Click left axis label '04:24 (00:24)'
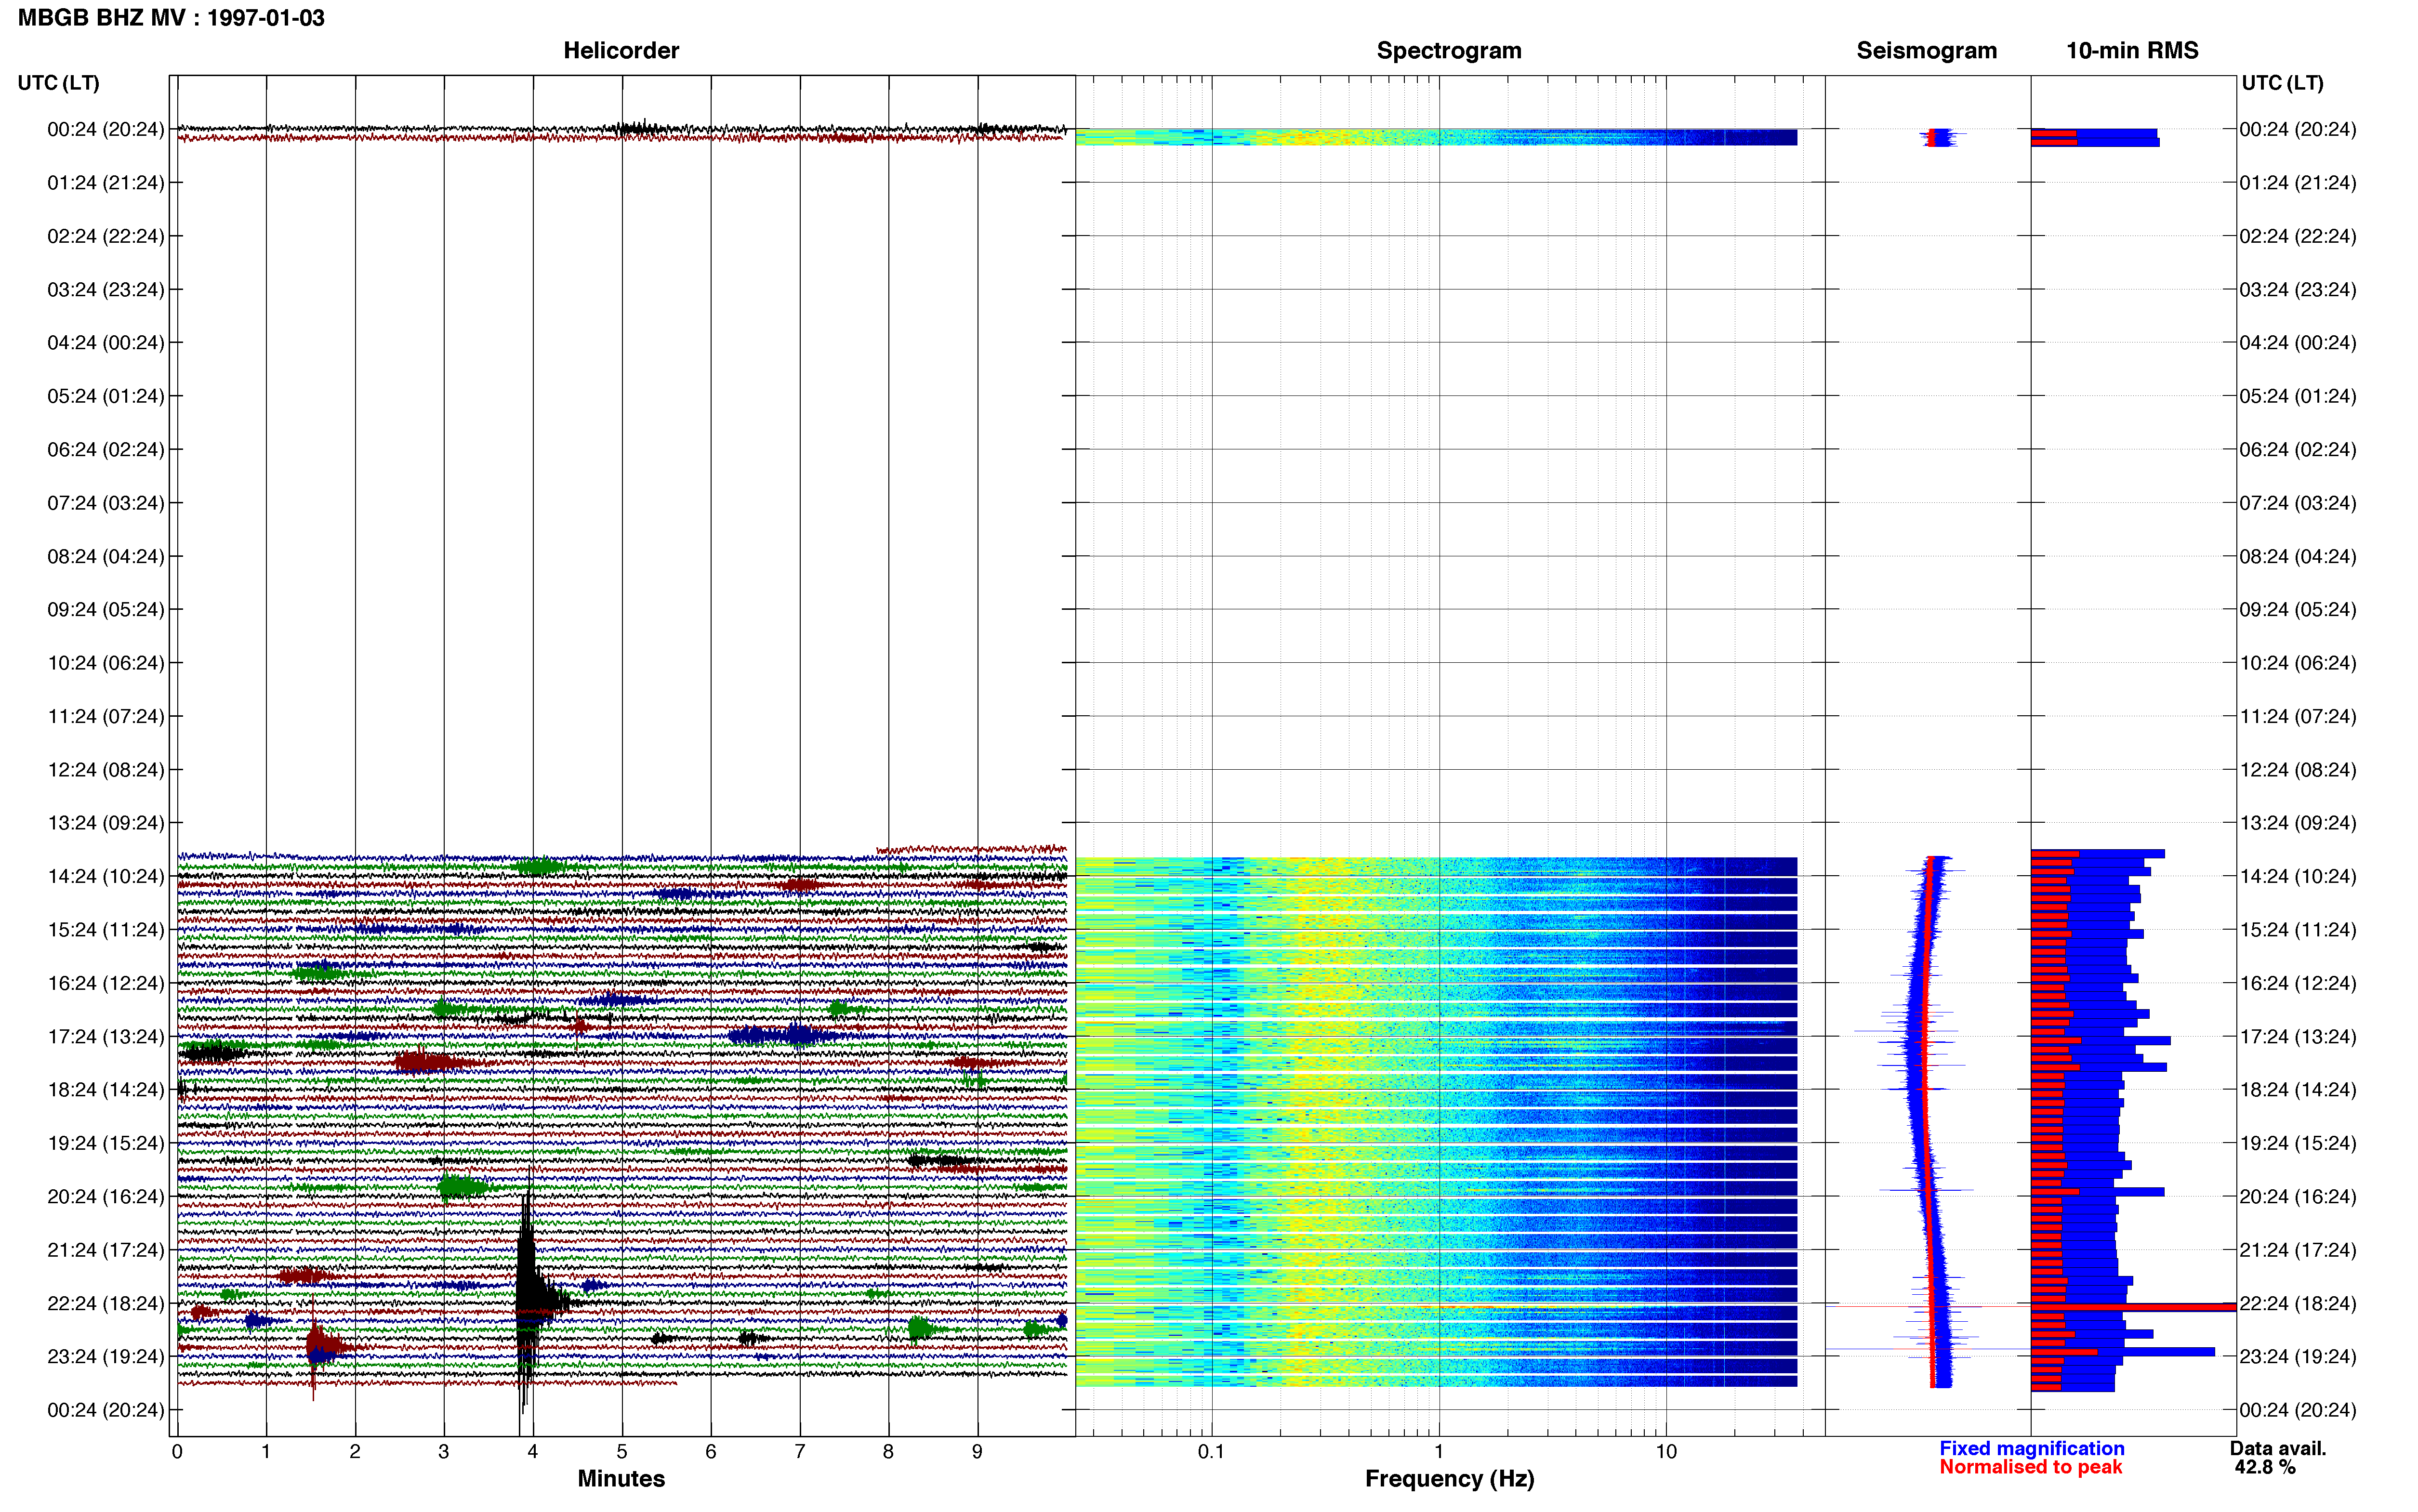Viewport: 2418px width, 1512px height. (106, 343)
